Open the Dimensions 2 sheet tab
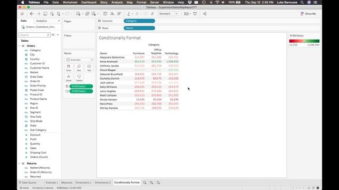Screen dimensions: 339x190 (103, 183)
